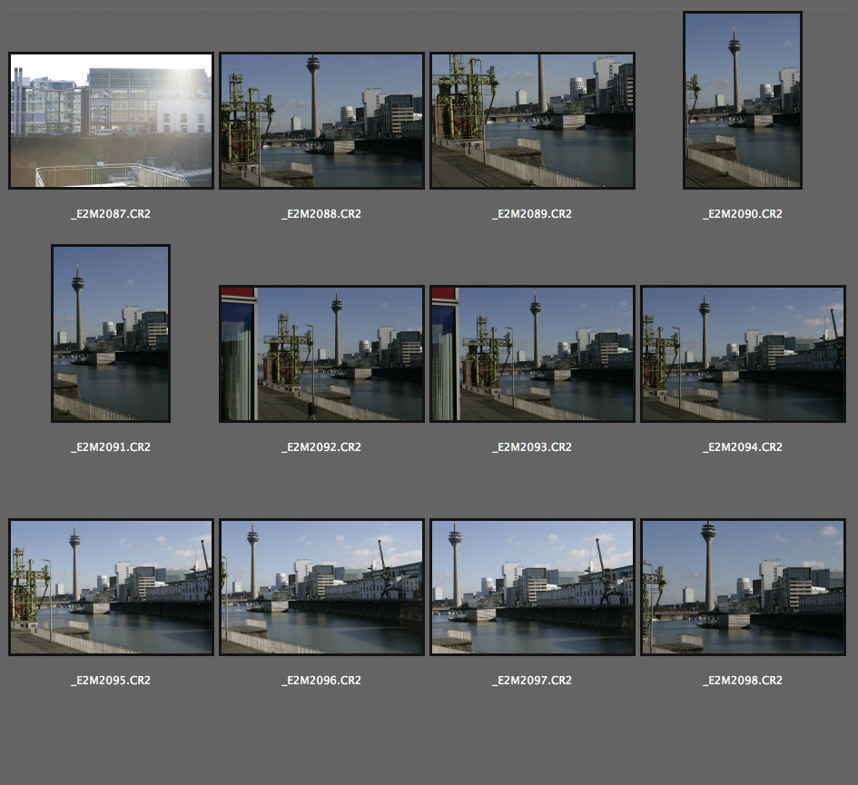Click the _E2M2096.CR2 filename label
Screen dimensions: 858x785
[321, 681]
